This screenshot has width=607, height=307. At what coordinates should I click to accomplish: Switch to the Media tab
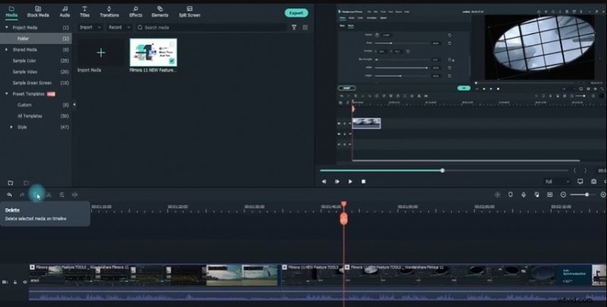click(11, 11)
